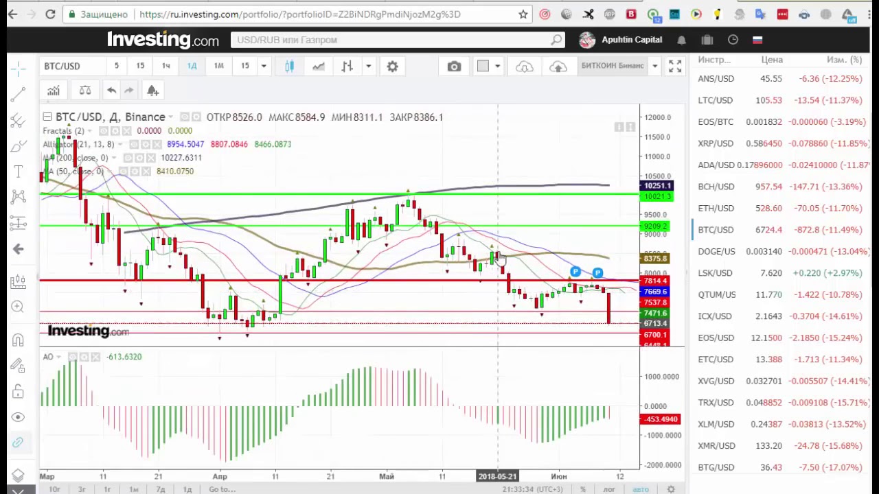Expand the Fractals indicator options arrow
Viewport: 879px width, 494px height.
coord(91,130)
